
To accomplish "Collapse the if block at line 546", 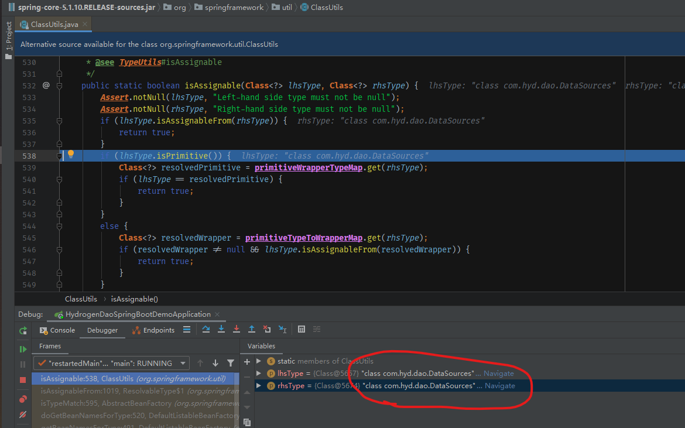I will pos(59,250).
